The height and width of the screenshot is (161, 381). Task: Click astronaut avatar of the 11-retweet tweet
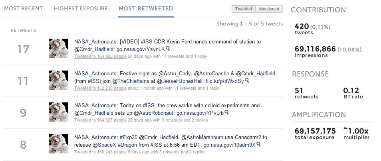pos(59,81)
